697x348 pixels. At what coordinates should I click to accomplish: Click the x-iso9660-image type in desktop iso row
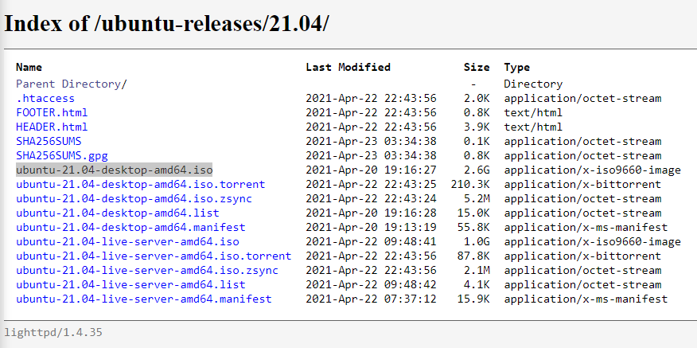tap(592, 170)
